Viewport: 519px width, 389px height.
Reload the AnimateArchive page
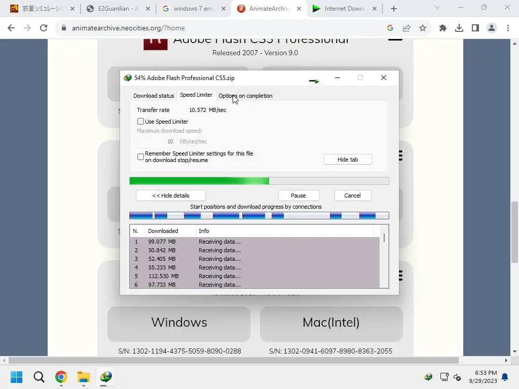pos(44,28)
